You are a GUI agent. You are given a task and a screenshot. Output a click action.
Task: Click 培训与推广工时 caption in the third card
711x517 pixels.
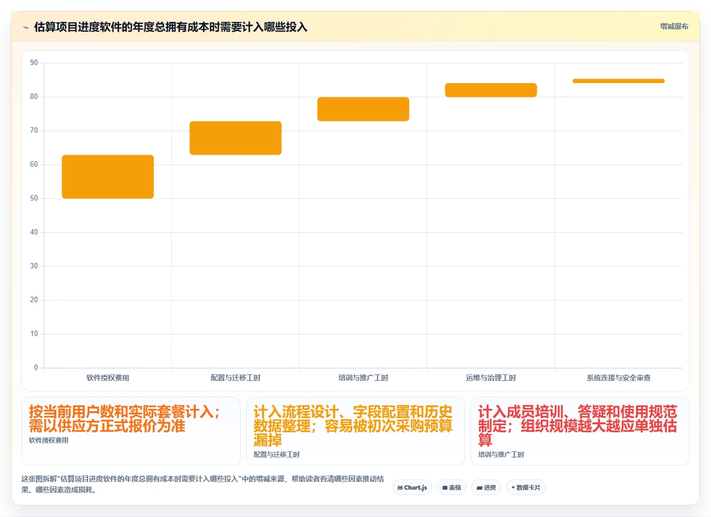click(501, 455)
